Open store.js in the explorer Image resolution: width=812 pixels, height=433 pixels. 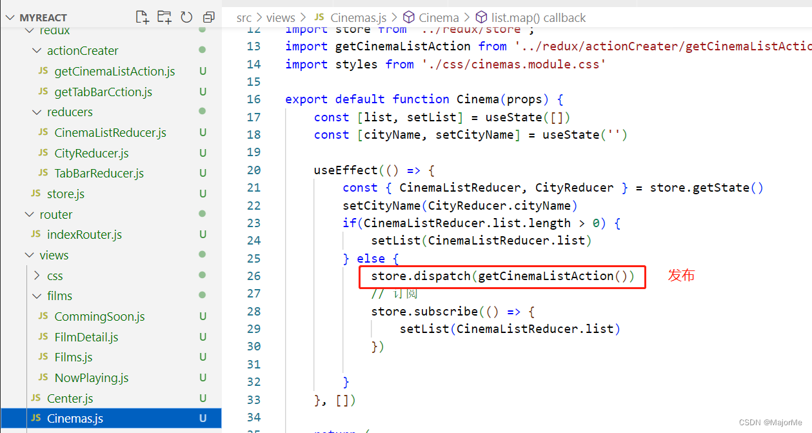point(66,194)
